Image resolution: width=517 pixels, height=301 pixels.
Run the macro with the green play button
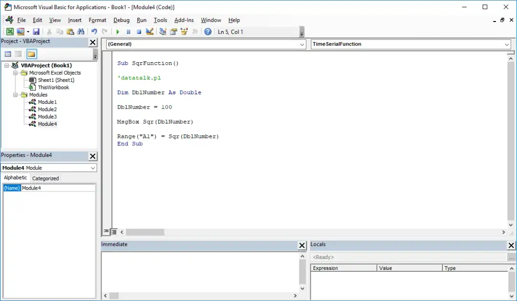[x=118, y=32]
